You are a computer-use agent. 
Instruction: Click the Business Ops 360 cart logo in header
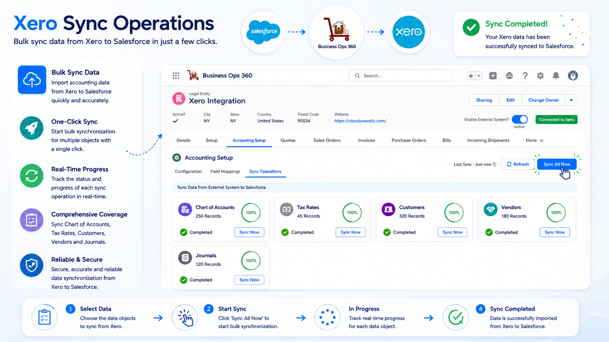pos(193,75)
